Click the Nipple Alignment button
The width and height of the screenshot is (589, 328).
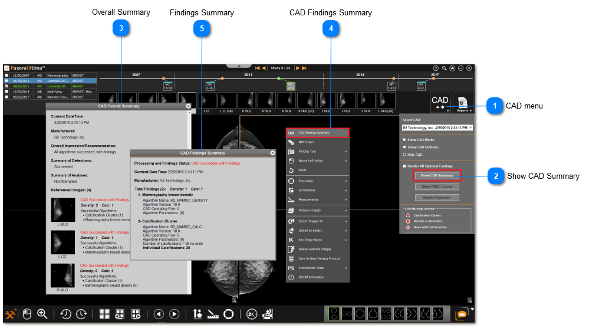click(x=437, y=198)
